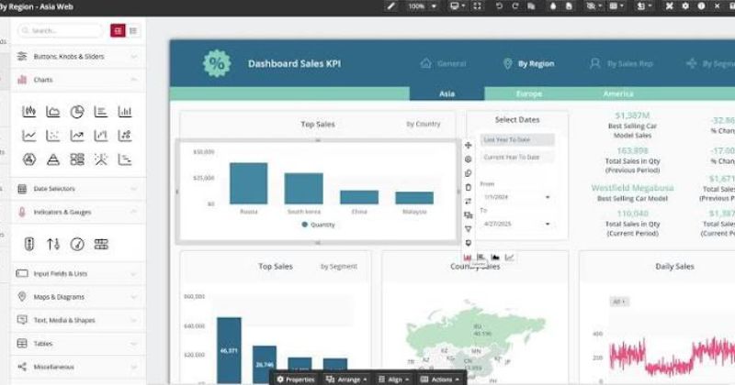Open the All filter in Daily Sales
This screenshot has height=385, width=735.
619,302
